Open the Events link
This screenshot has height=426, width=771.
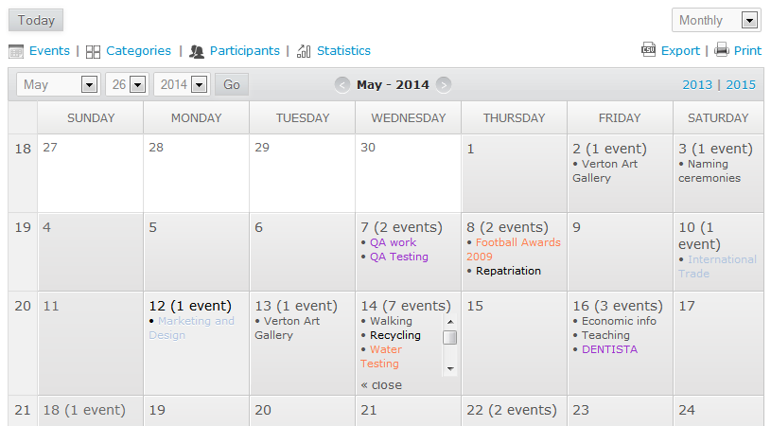[49, 51]
